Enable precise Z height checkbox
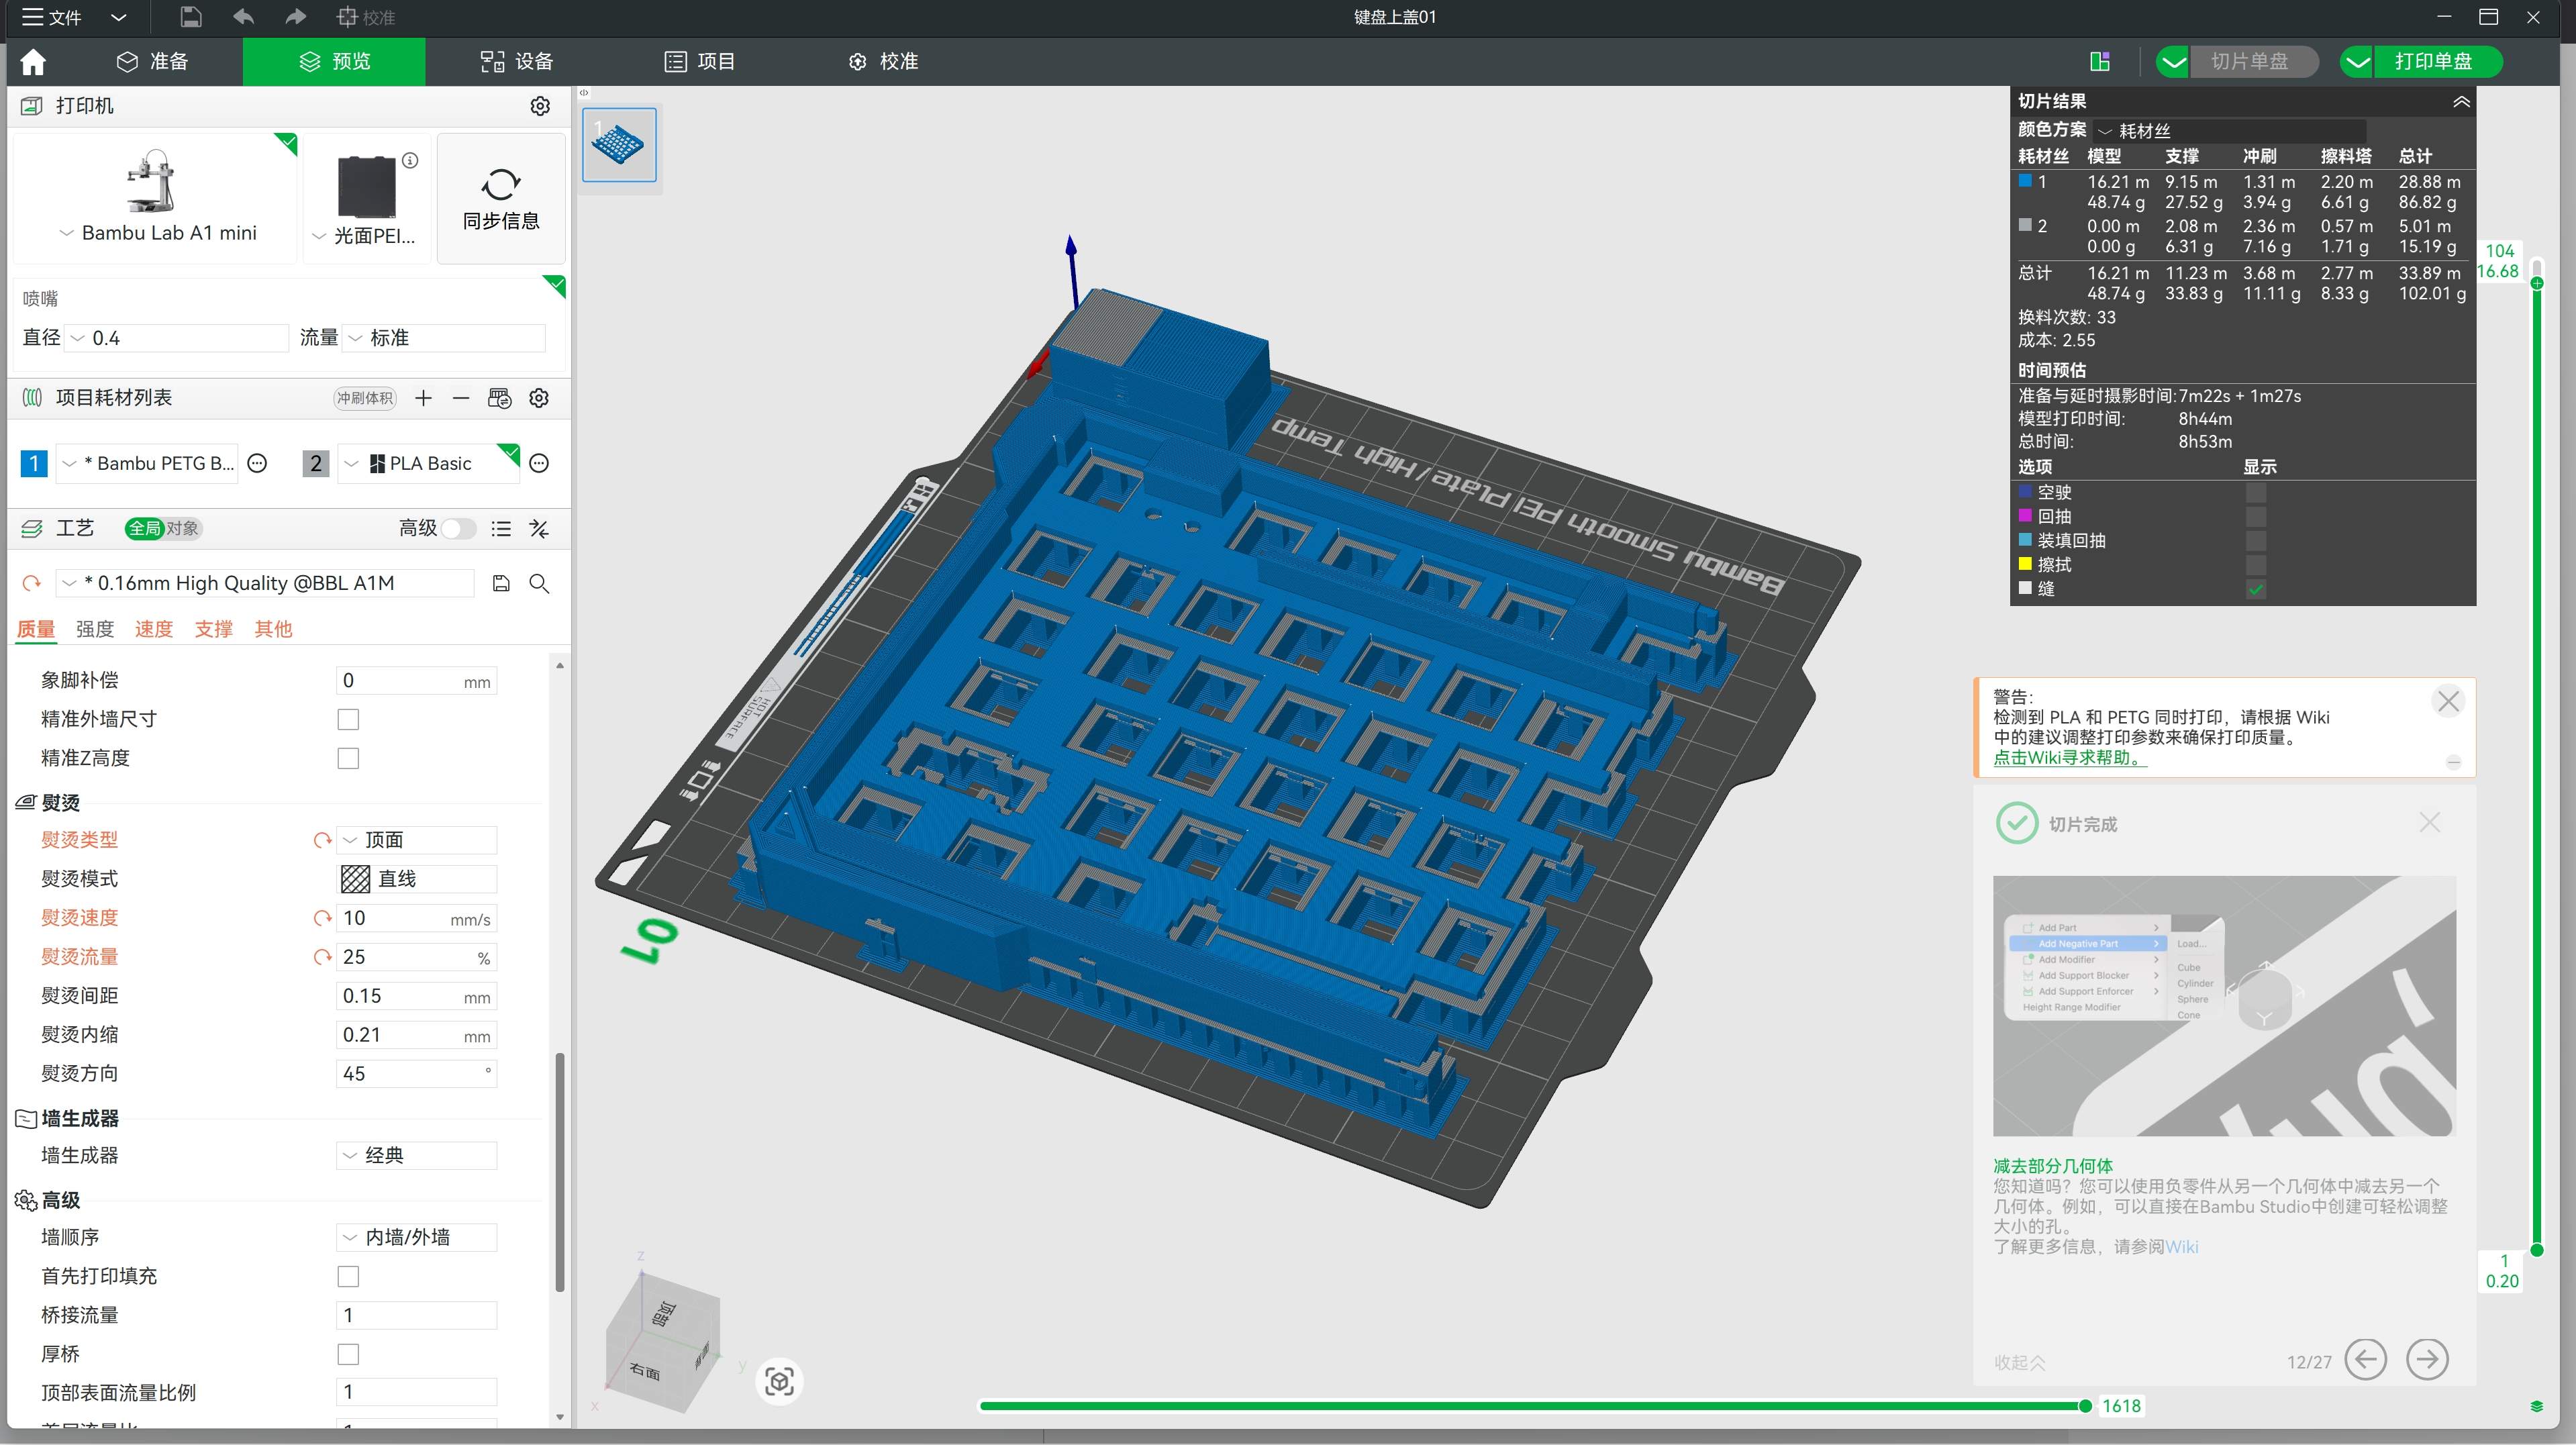The width and height of the screenshot is (2576, 1445). [x=348, y=758]
